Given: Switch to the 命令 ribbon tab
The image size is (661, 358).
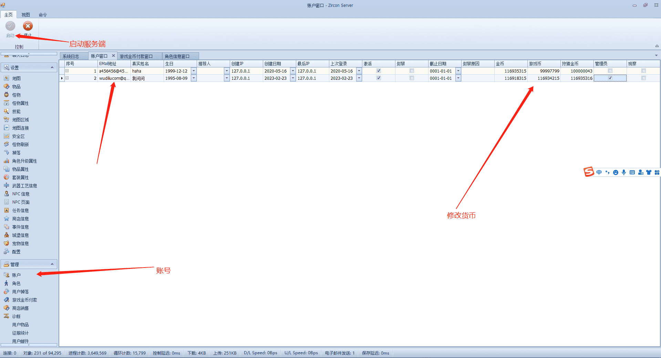Looking at the screenshot, I should click(x=43, y=15).
